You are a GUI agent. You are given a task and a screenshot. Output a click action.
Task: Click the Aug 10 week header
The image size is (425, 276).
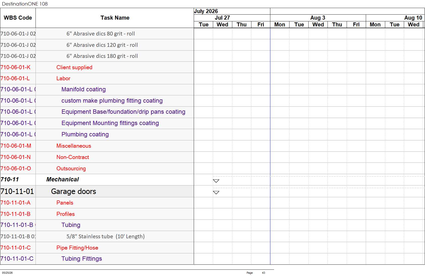(413, 18)
